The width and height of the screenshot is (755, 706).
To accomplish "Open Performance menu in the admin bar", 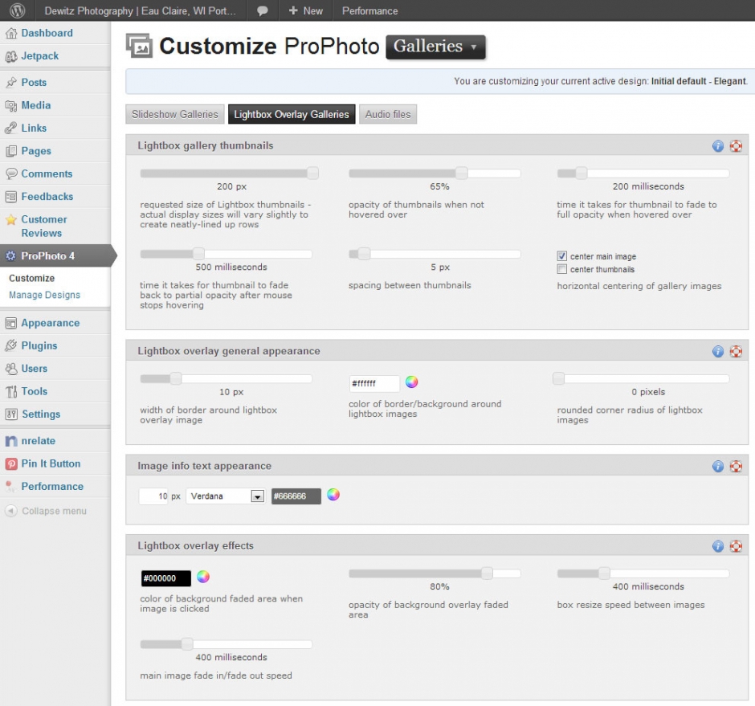I will click(x=369, y=10).
